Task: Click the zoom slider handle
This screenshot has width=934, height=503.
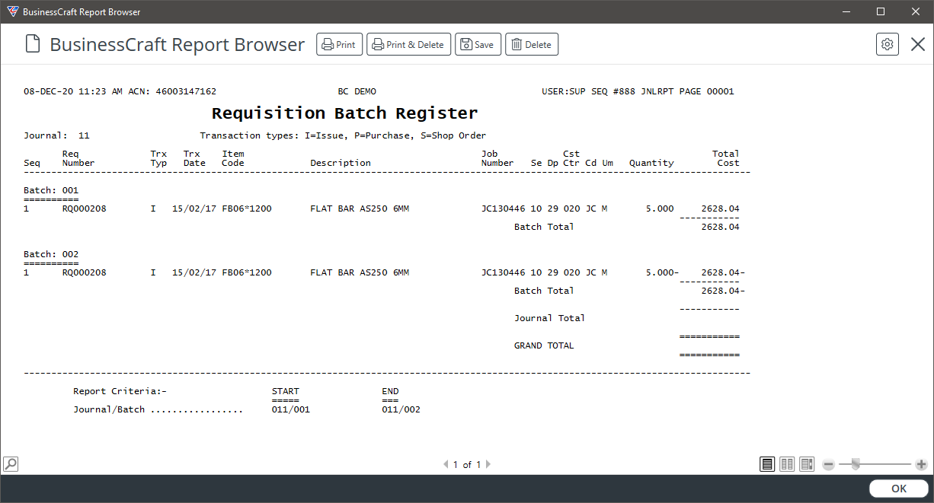Action: pos(856,464)
